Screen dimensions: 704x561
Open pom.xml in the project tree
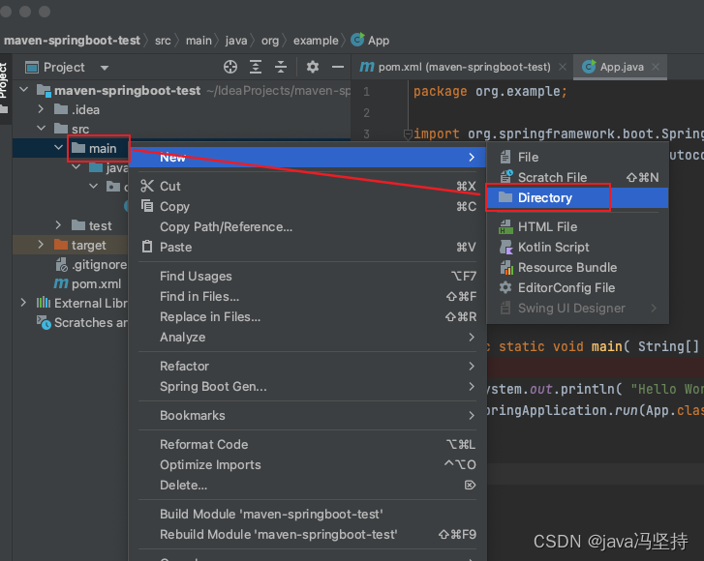[88, 283]
